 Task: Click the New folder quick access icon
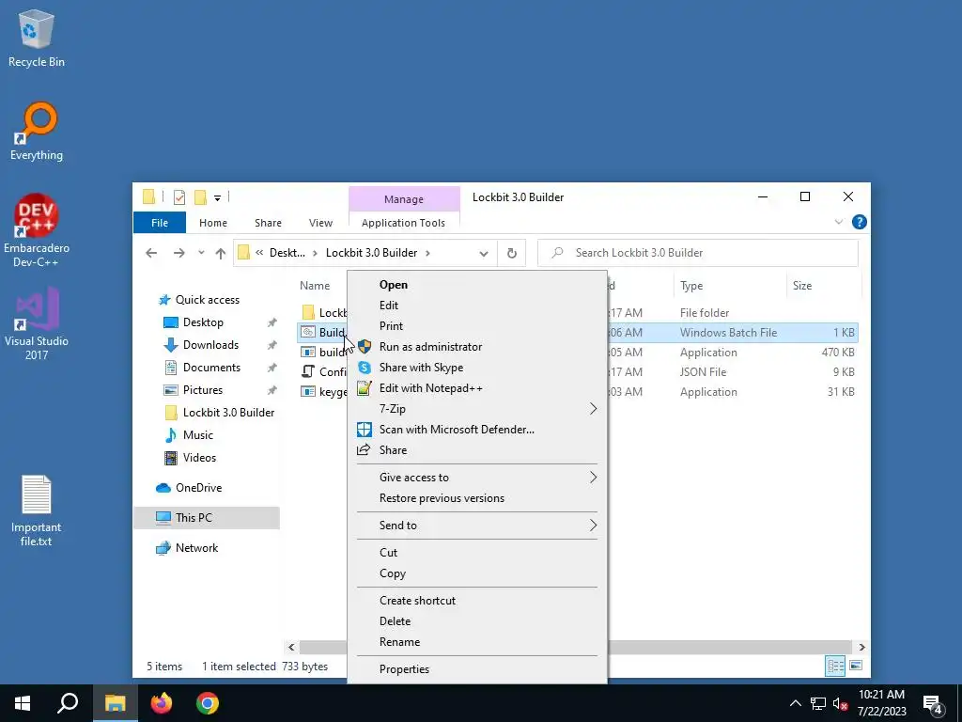(x=200, y=197)
